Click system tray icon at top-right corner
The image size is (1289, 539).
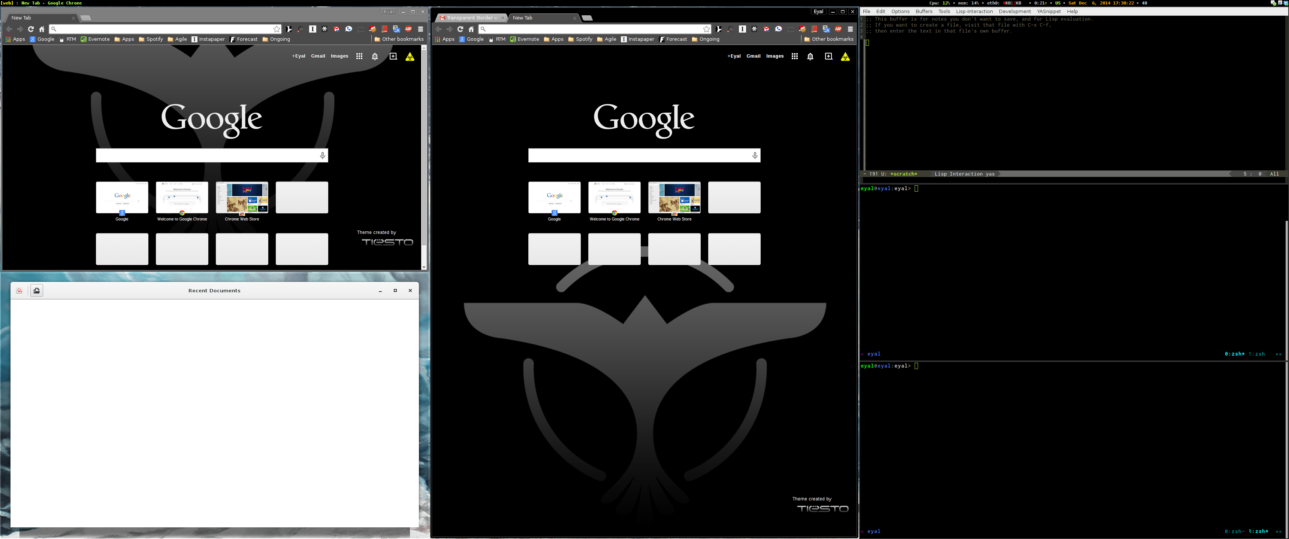(1286, 3)
